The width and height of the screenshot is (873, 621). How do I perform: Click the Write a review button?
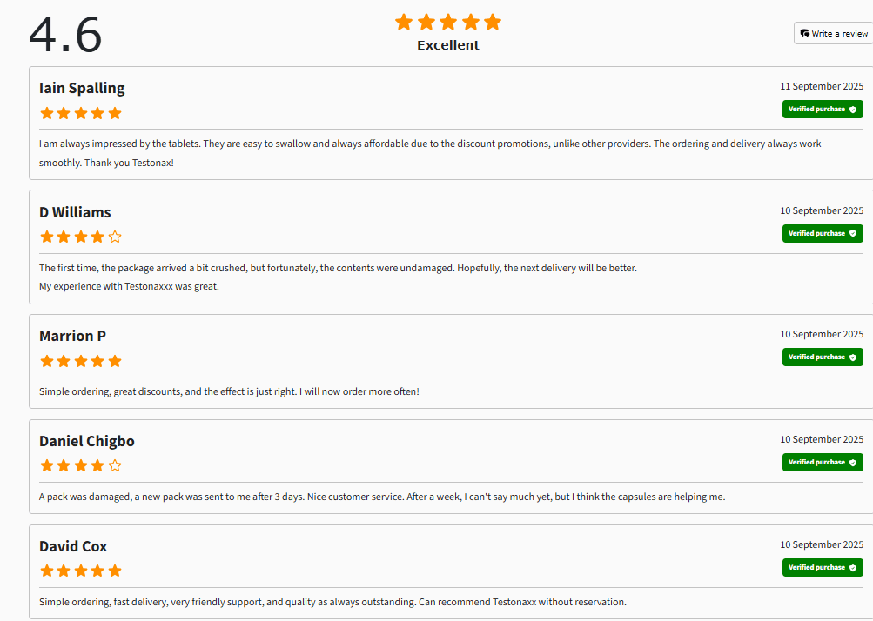tap(834, 33)
